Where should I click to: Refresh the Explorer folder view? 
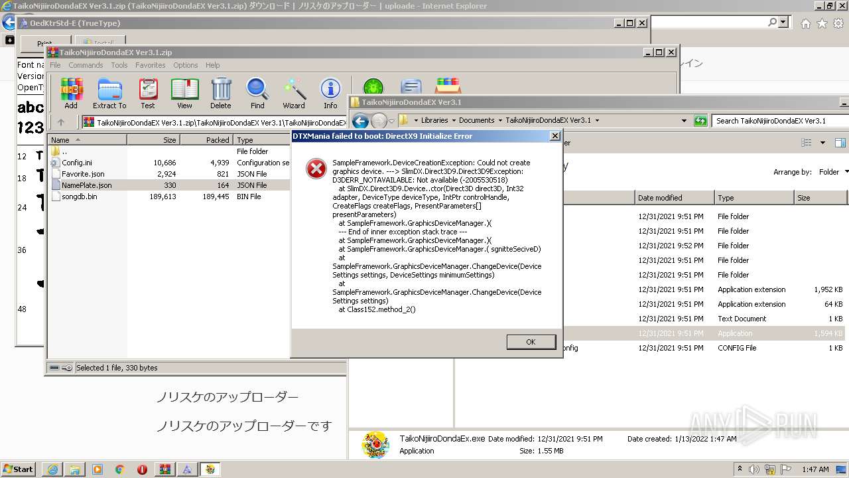700,121
